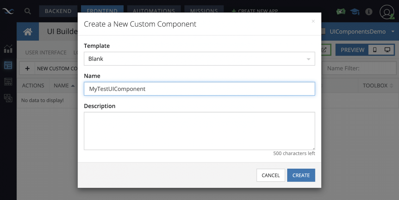Open the bar chart sidebar icon
Image resolution: width=399 pixels, height=200 pixels.
tap(8, 49)
